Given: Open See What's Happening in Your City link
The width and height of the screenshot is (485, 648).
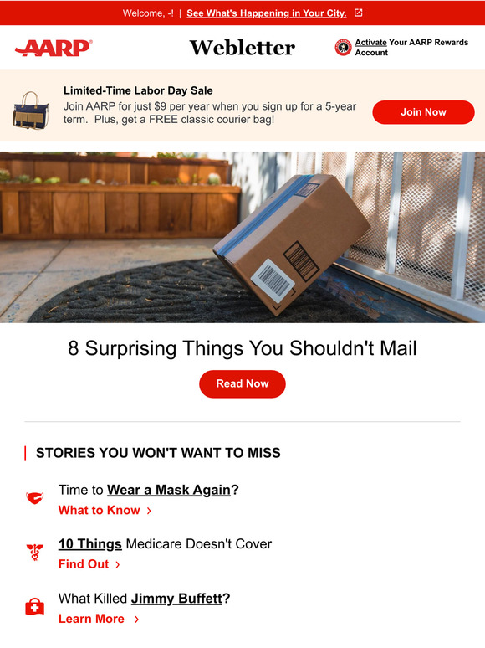Looking at the screenshot, I should point(266,13).
